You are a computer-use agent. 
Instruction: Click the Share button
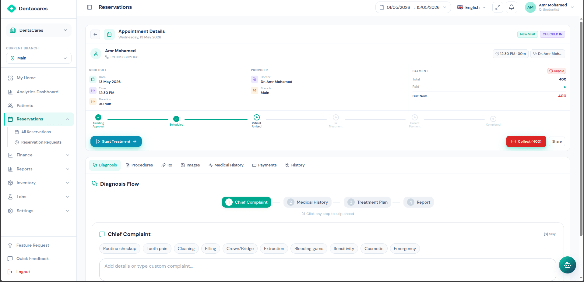coord(557,141)
